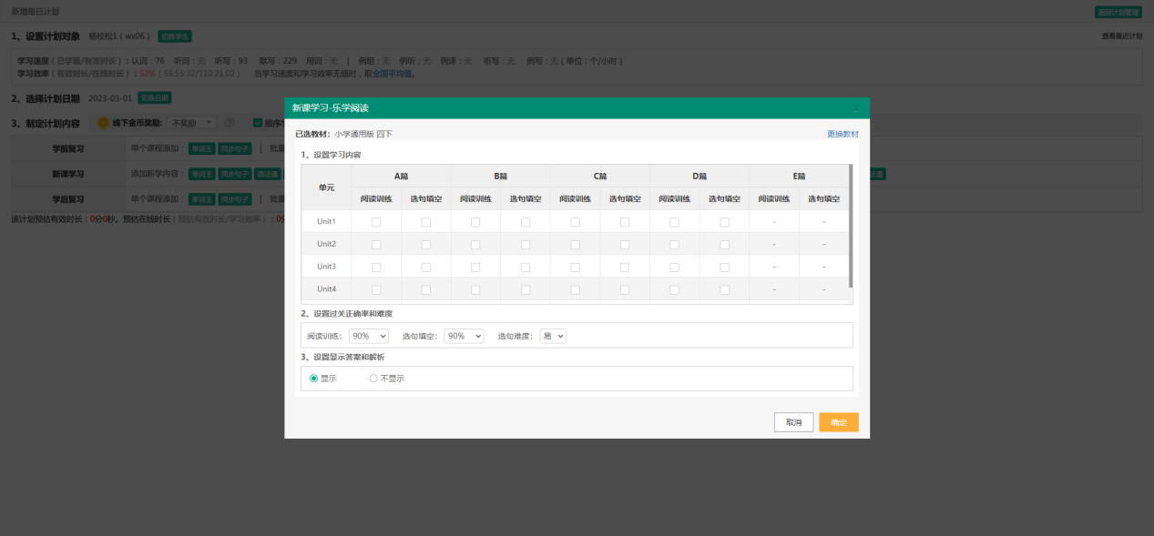This screenshot has width=1154, height=536.
Task: Click the 单元 header cell
Action: tap(327, 187)
